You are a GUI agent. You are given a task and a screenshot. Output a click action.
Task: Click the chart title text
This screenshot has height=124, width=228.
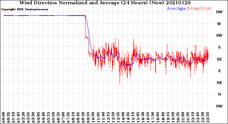pyautogui.click(x=105, y=3)
